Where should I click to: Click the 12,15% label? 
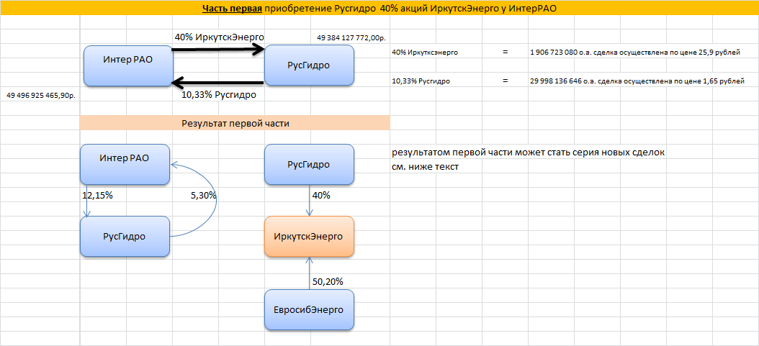click(x=98, y=196)
